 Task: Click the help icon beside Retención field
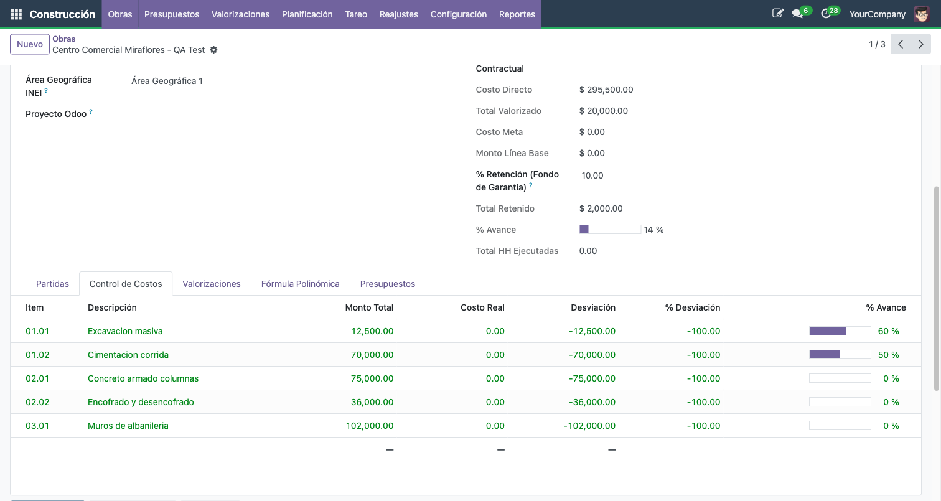click(x=530, y=185)
